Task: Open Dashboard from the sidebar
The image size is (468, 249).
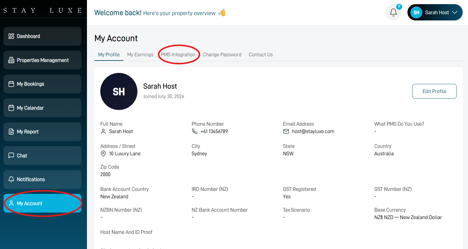Action: 42,36
